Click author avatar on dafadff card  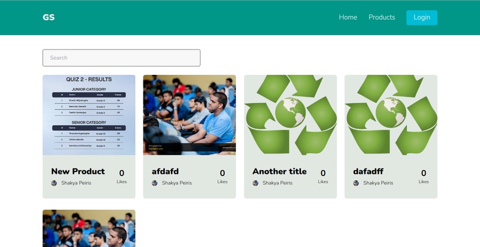point(356,183)
